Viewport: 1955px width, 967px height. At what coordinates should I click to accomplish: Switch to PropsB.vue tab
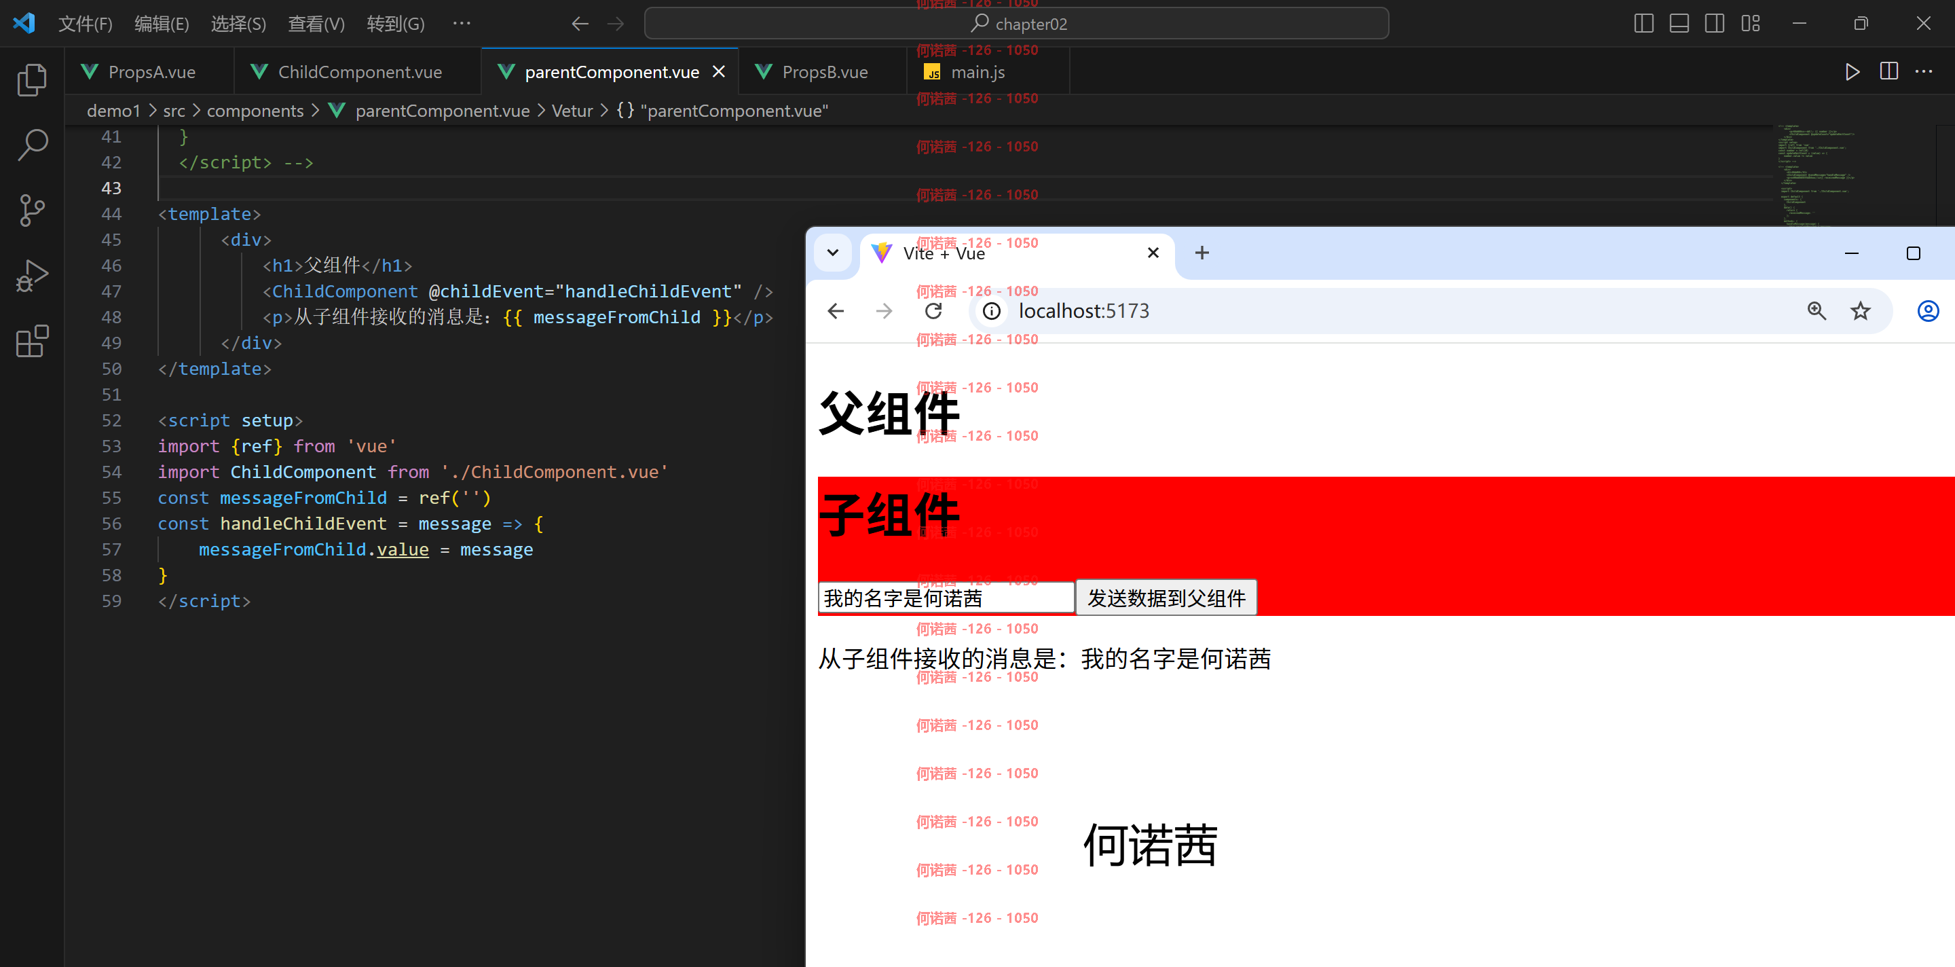coord(823,71)
